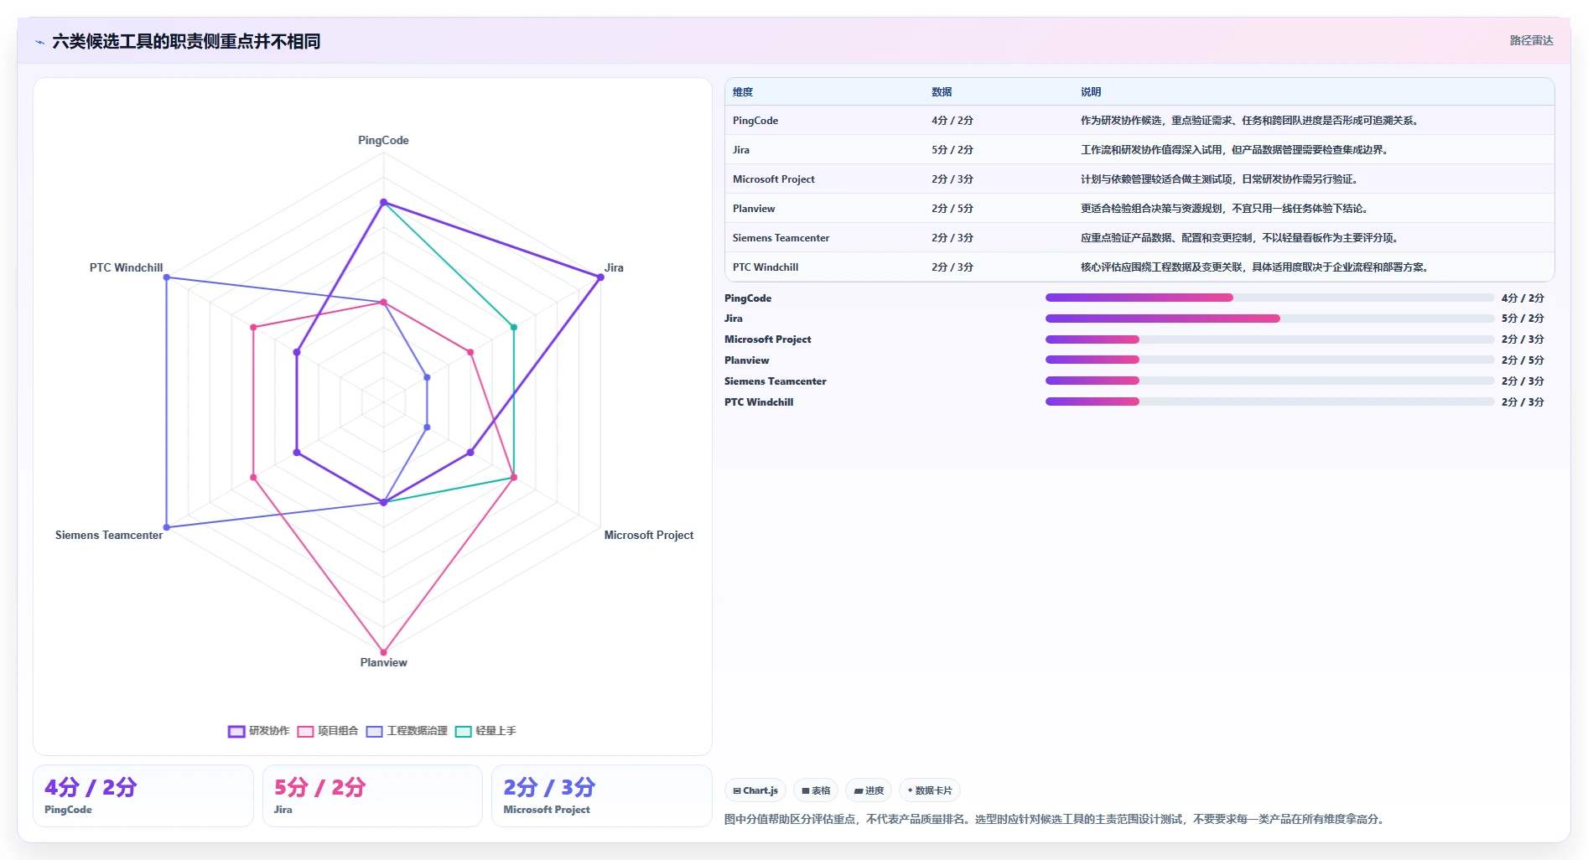
Task: Select the Jira table row name
Action: point(741,150)
